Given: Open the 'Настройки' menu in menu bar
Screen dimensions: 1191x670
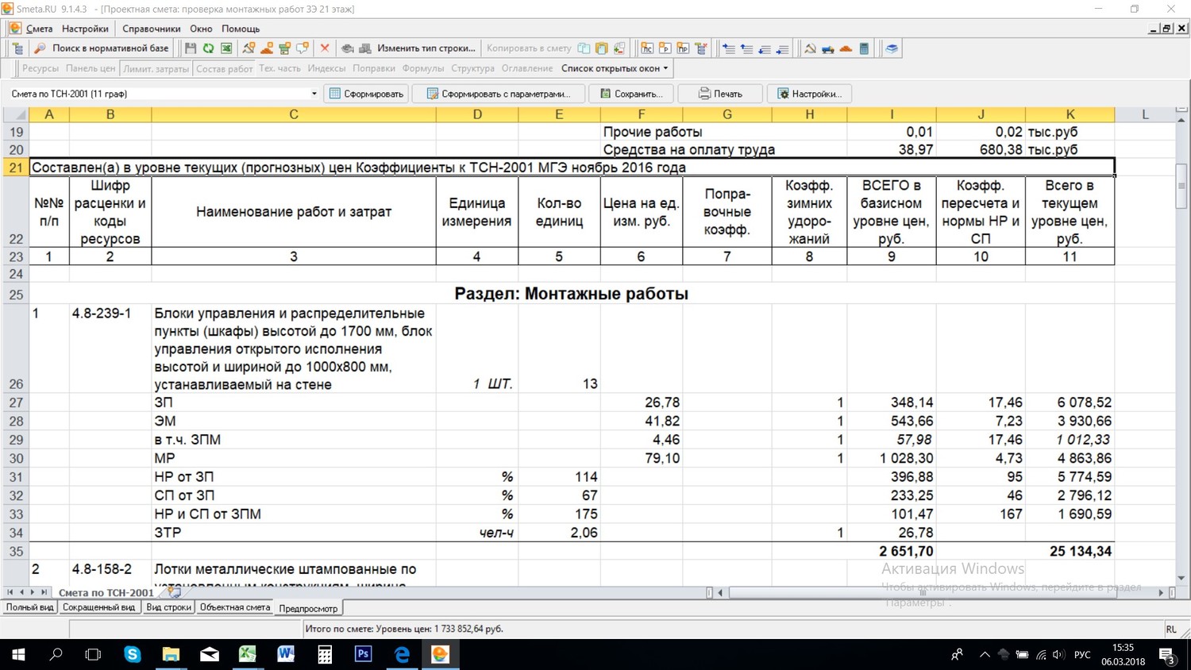Looking at the screenshot, I should coord(85,29).
